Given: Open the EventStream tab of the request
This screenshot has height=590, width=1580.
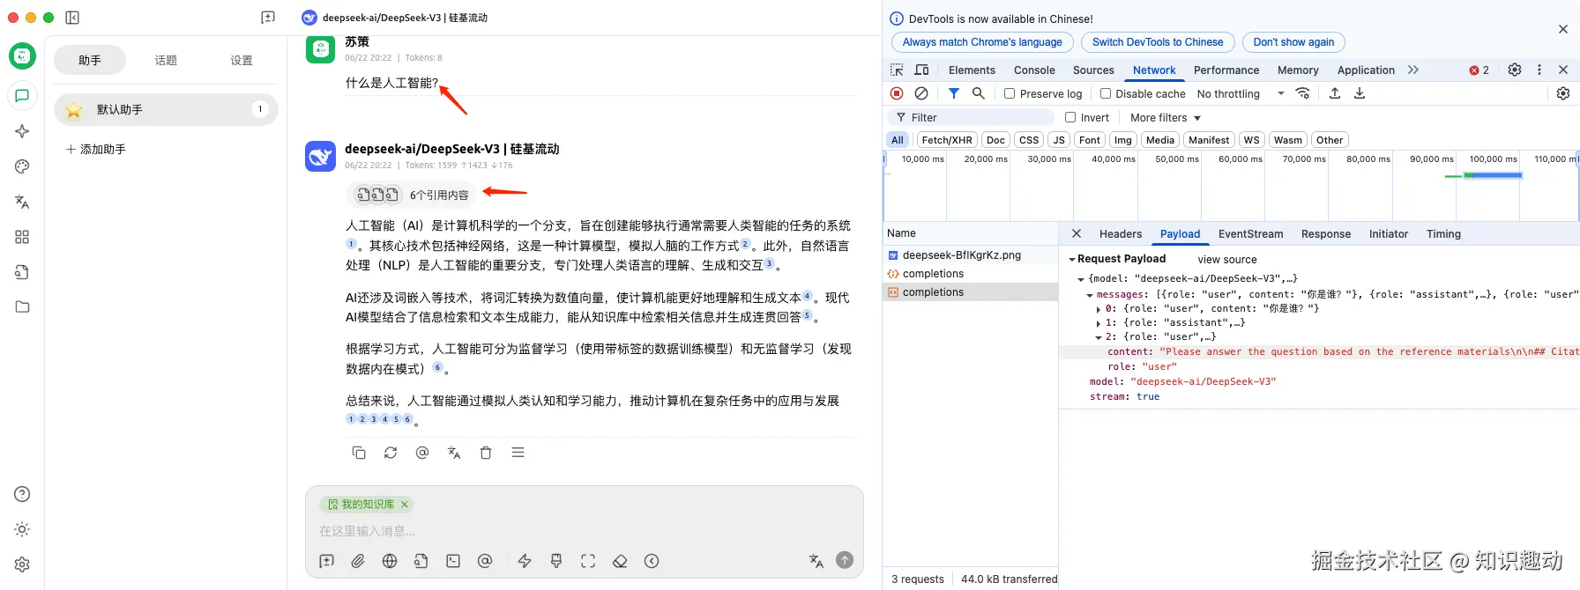Looking at the screenshot, I should 1250,233.
